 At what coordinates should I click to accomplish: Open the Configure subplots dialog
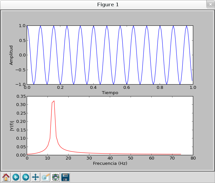[x=55, y=177]
